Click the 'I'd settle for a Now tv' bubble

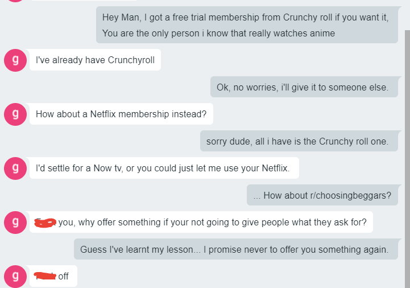164,168
